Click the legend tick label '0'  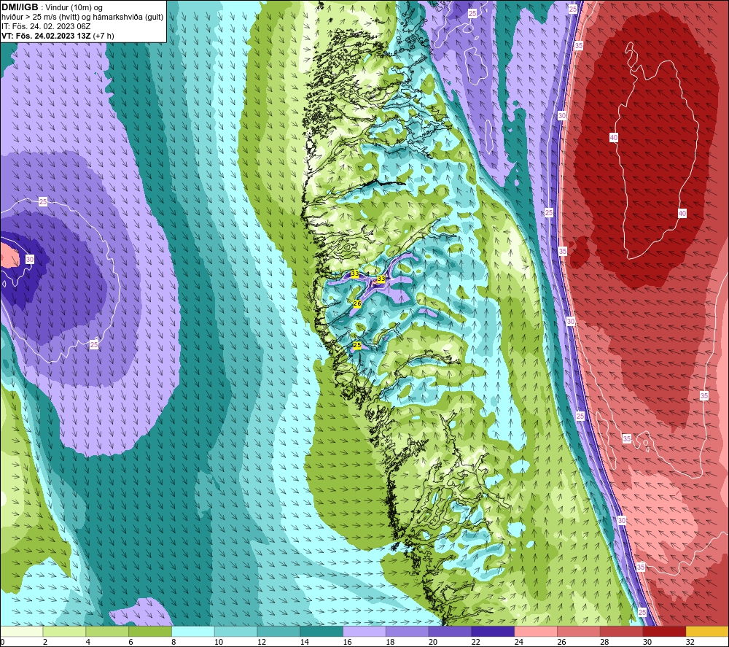click(x=2, y=642)
